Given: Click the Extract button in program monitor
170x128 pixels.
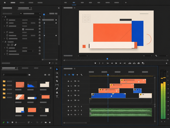Looking at the screenshot, I should [134, 63].
